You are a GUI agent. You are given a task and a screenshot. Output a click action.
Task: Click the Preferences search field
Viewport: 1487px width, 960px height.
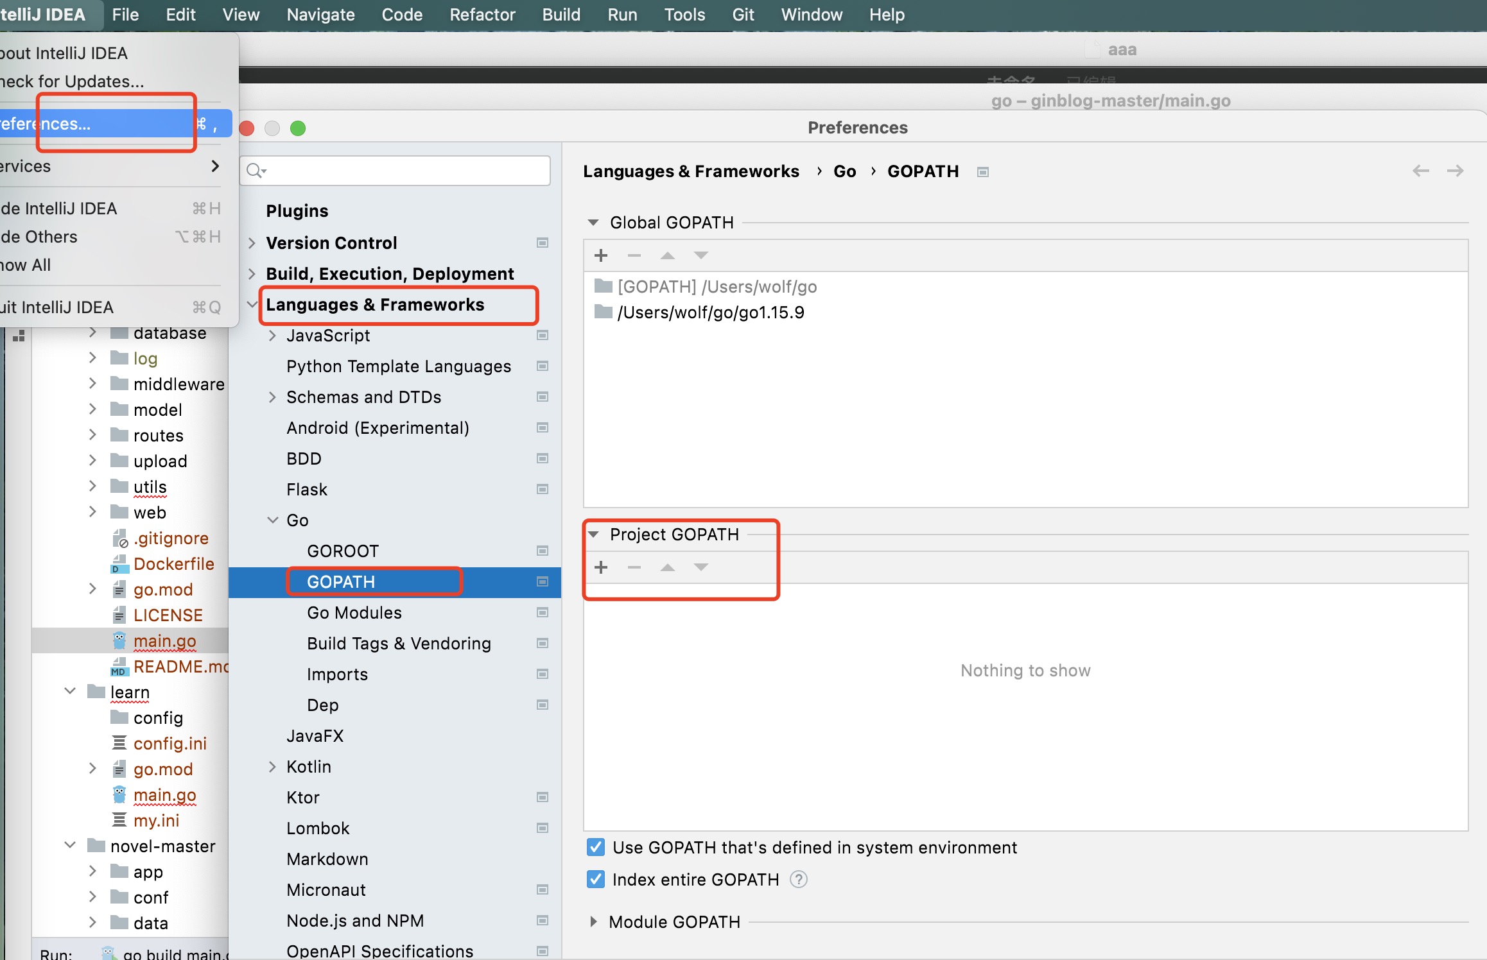pyautogui.click(x=404, y=171)
